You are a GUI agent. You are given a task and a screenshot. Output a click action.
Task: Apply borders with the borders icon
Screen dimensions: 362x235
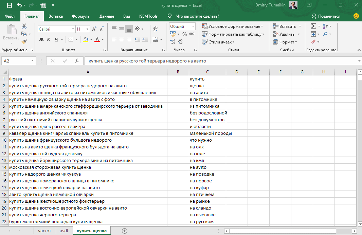tap(71, 39)
